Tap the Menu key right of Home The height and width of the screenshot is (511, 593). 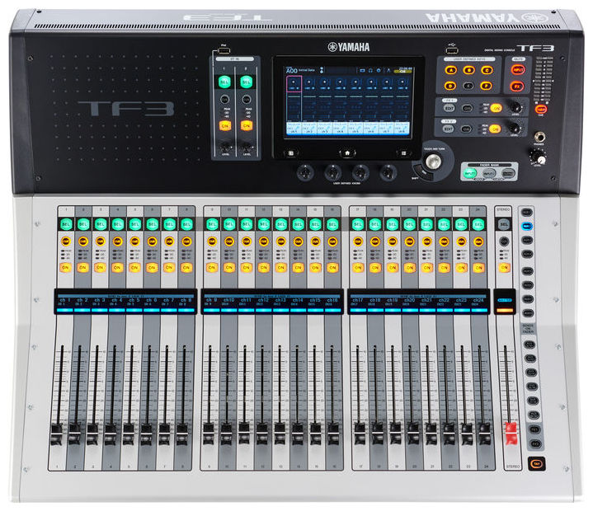coord(403,153)
